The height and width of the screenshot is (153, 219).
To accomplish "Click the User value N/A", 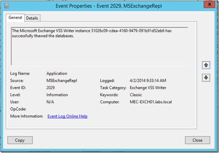I will (x=50, y=102).
